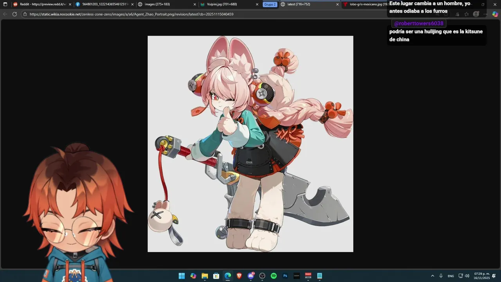Show hidden system tray icons
The width and height of the screenshot is (501, 282).
433,276
